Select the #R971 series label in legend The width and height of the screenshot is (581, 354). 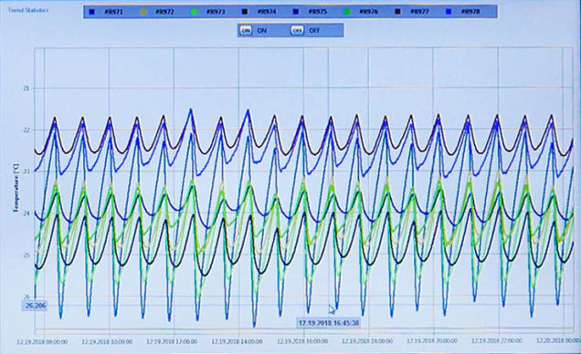[x=114, y=12]
